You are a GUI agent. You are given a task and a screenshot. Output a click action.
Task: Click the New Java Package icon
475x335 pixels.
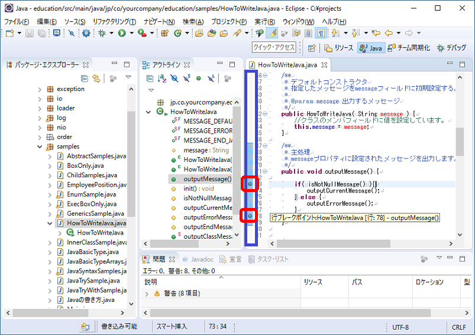pyautogui.click(x=165, y=33)
